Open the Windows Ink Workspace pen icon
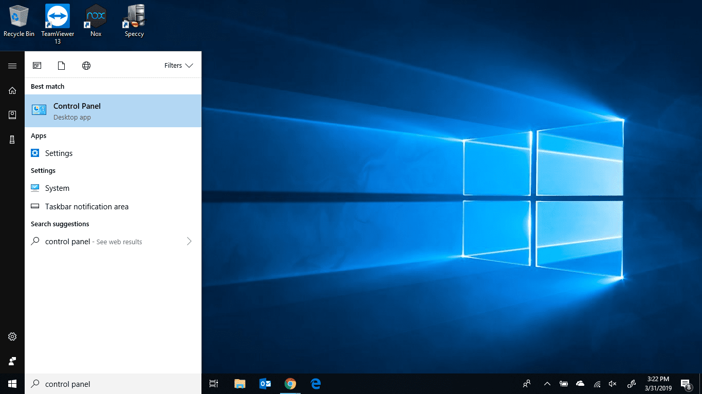The width and height of the screenshot is (702, 394). point(631,383)
